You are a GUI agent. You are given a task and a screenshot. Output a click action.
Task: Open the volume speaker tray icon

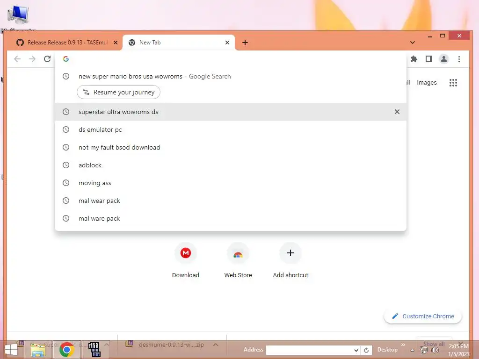click(x=435, y=350)
